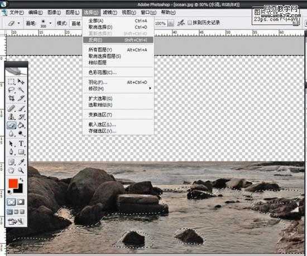Choose Load Selection (载入选区) entry

[x=118, y=124]
